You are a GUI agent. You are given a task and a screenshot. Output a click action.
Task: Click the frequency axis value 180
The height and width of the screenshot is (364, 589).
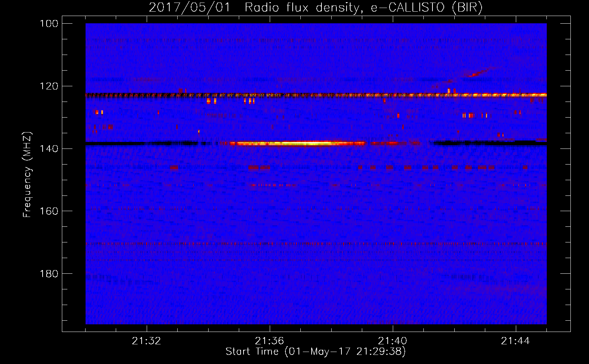click(49, 274)
